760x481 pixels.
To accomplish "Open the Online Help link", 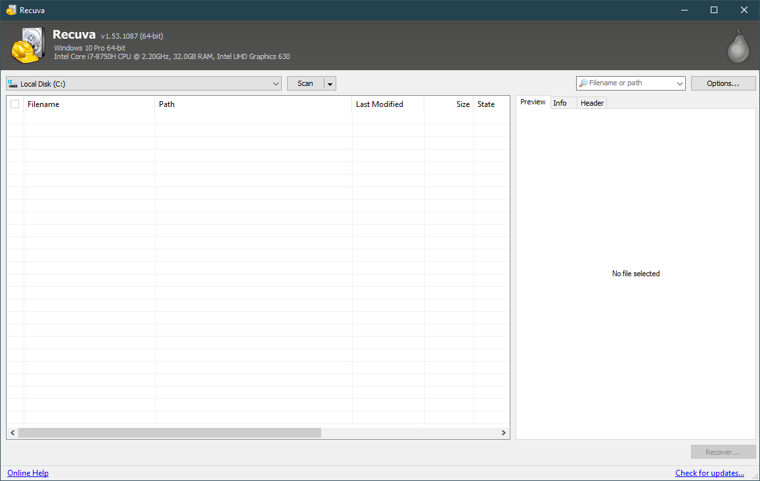I will tap(28, 473).
